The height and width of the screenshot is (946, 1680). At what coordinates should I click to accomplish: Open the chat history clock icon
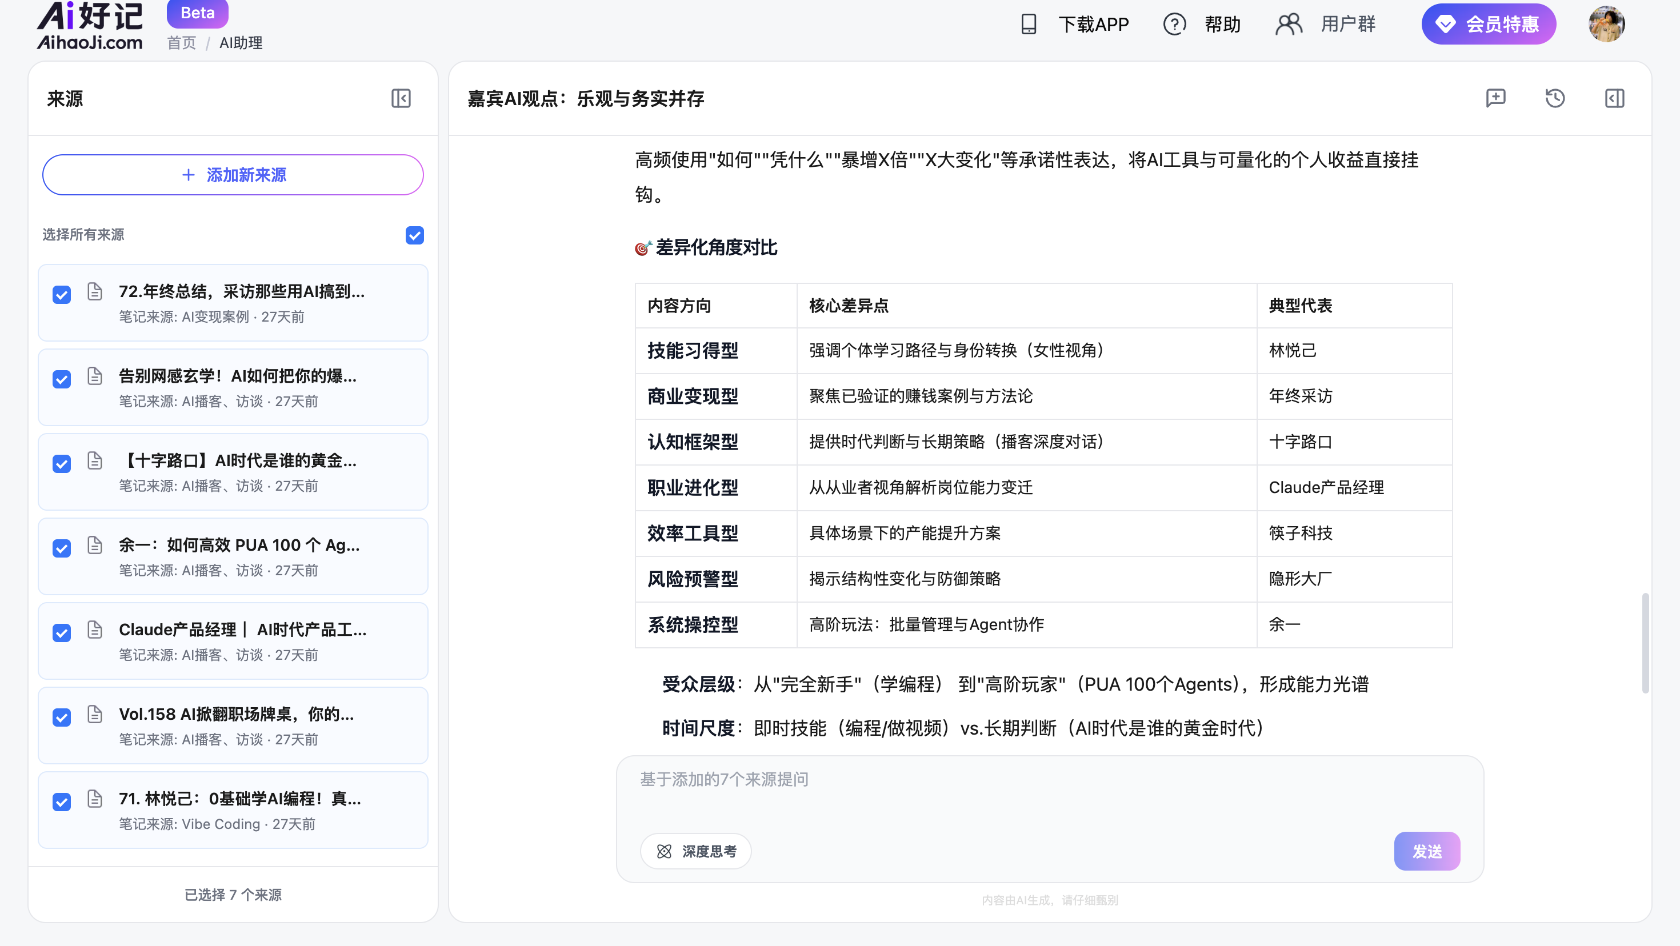coord(1555,98)
